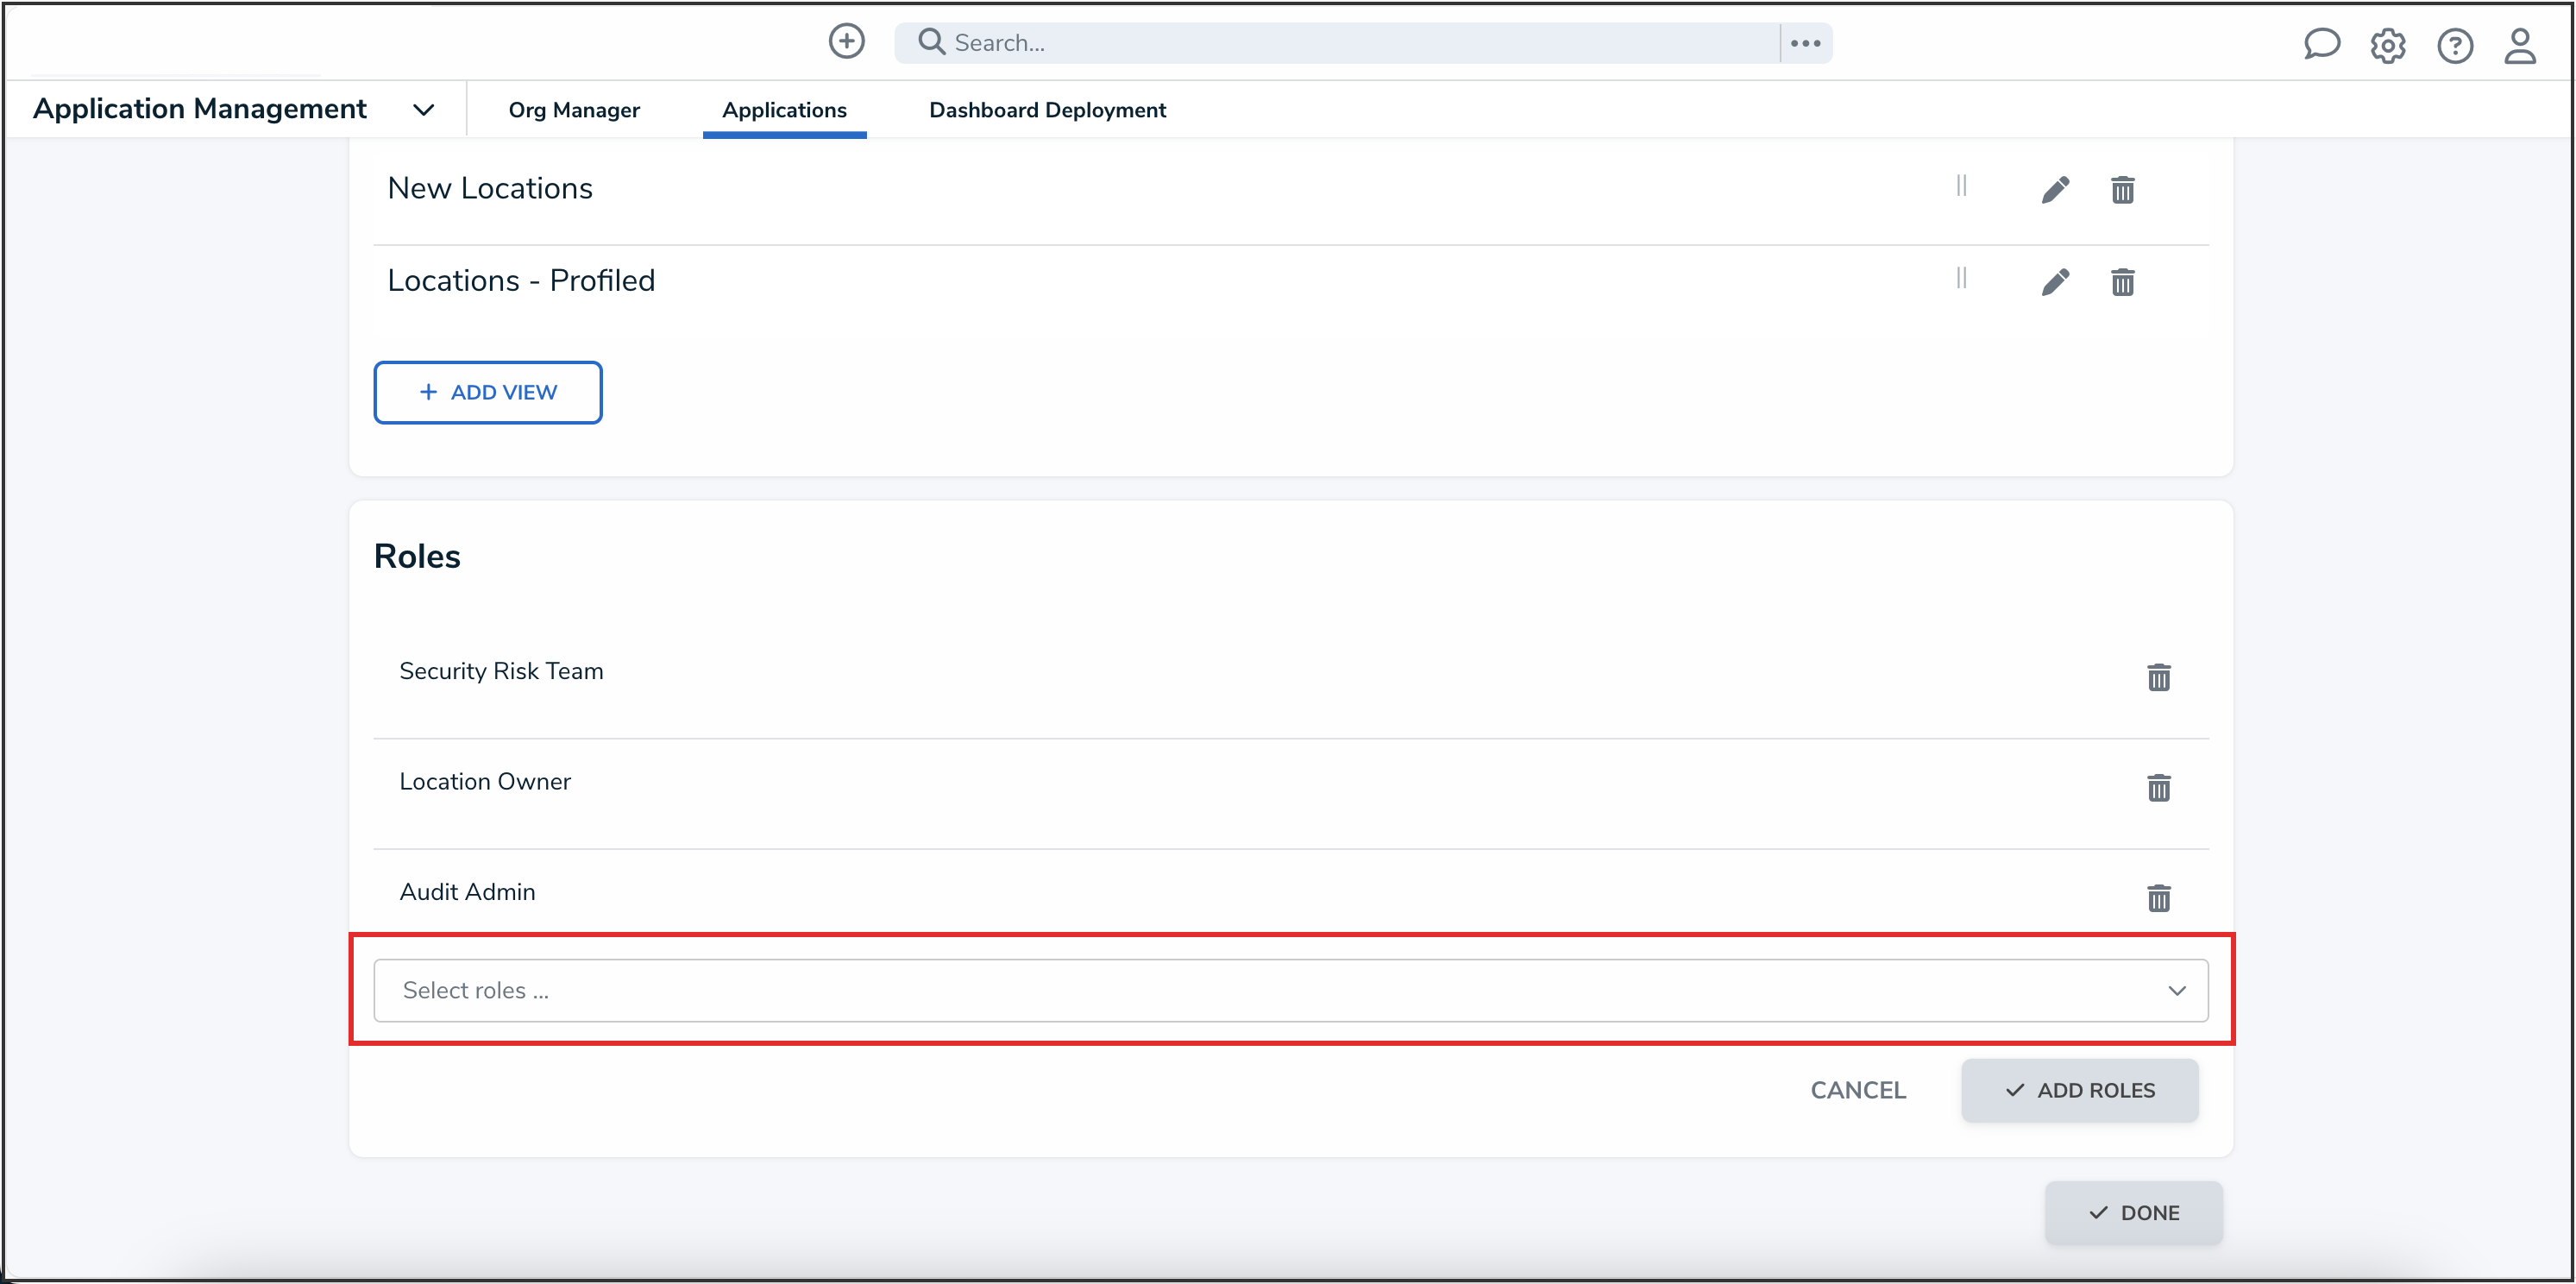Remove the Audit Admin role
The image size is (2576, 1284).
tap(2159, 898)
